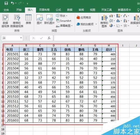Screen dimensions: 140x135
Task: Open the 形状 (Shapes) dropdown
Action: point(62,16)
